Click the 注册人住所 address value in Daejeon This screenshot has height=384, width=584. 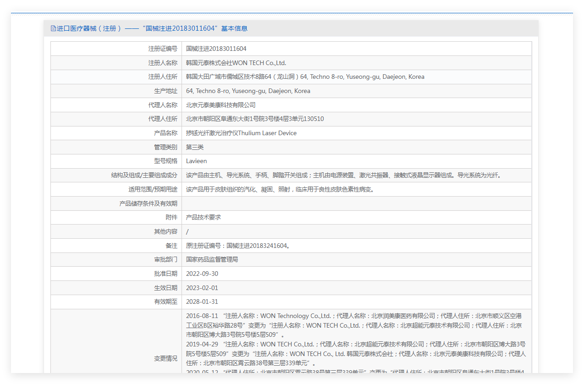pos(305,77)
